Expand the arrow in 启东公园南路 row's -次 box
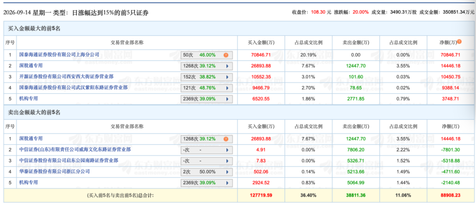Screen dimensions: 476x218 click(227, 161)
